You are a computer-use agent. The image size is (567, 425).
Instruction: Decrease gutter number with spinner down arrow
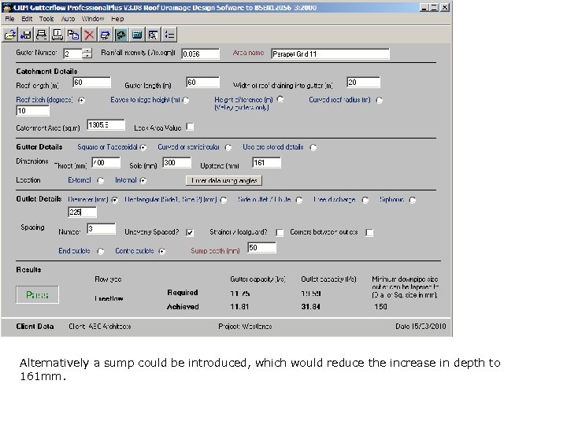pos(87,56)
